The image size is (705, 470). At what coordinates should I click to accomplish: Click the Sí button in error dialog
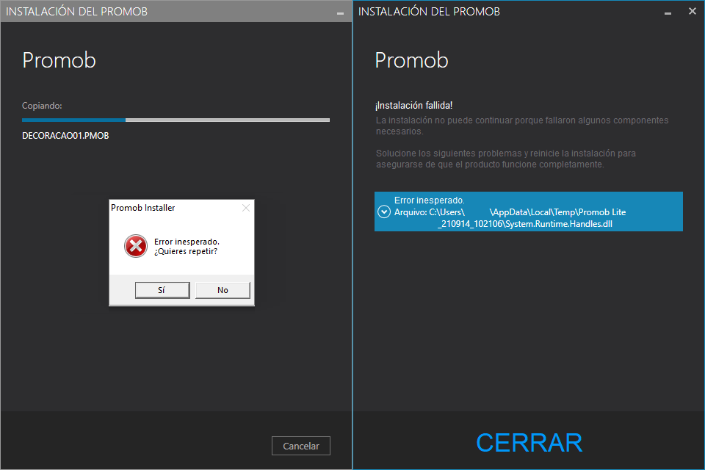pyautogui.click(x=162, y=290)
